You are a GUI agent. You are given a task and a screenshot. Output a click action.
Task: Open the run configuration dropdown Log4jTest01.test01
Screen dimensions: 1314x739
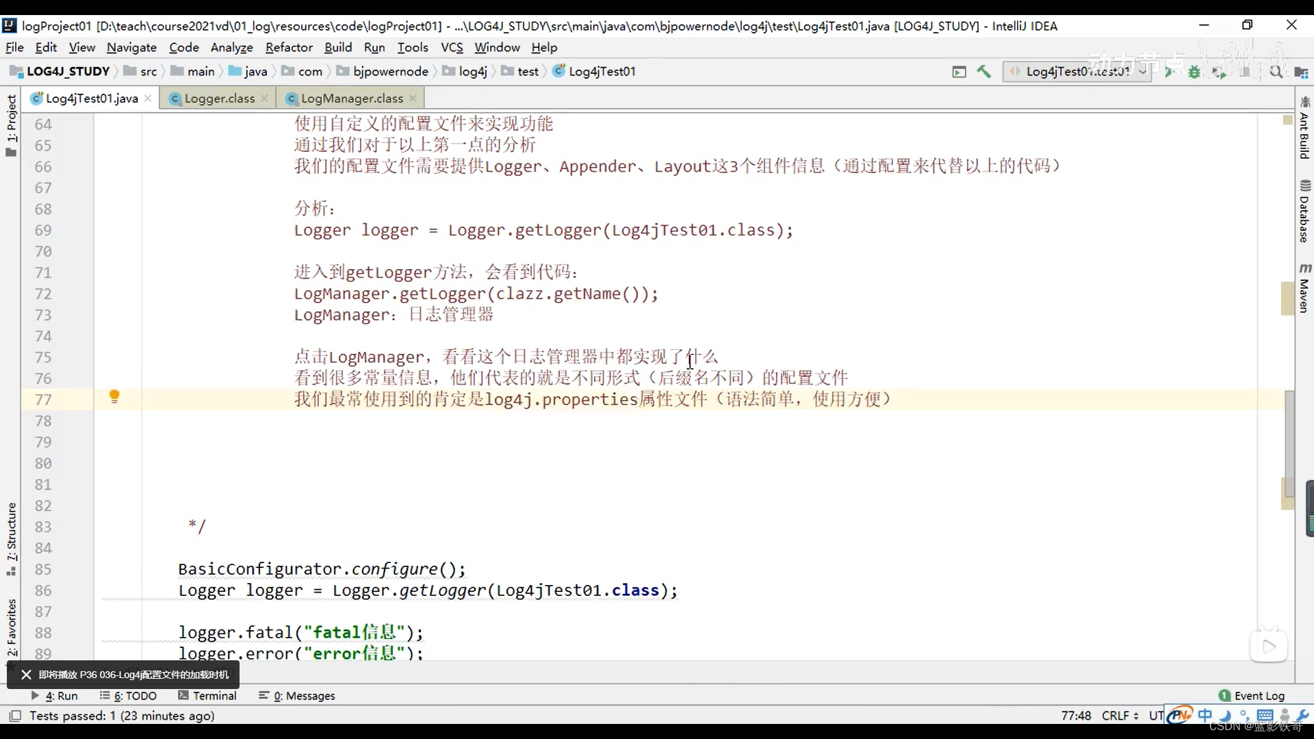pyautogui.click(x=1077, y=71)
